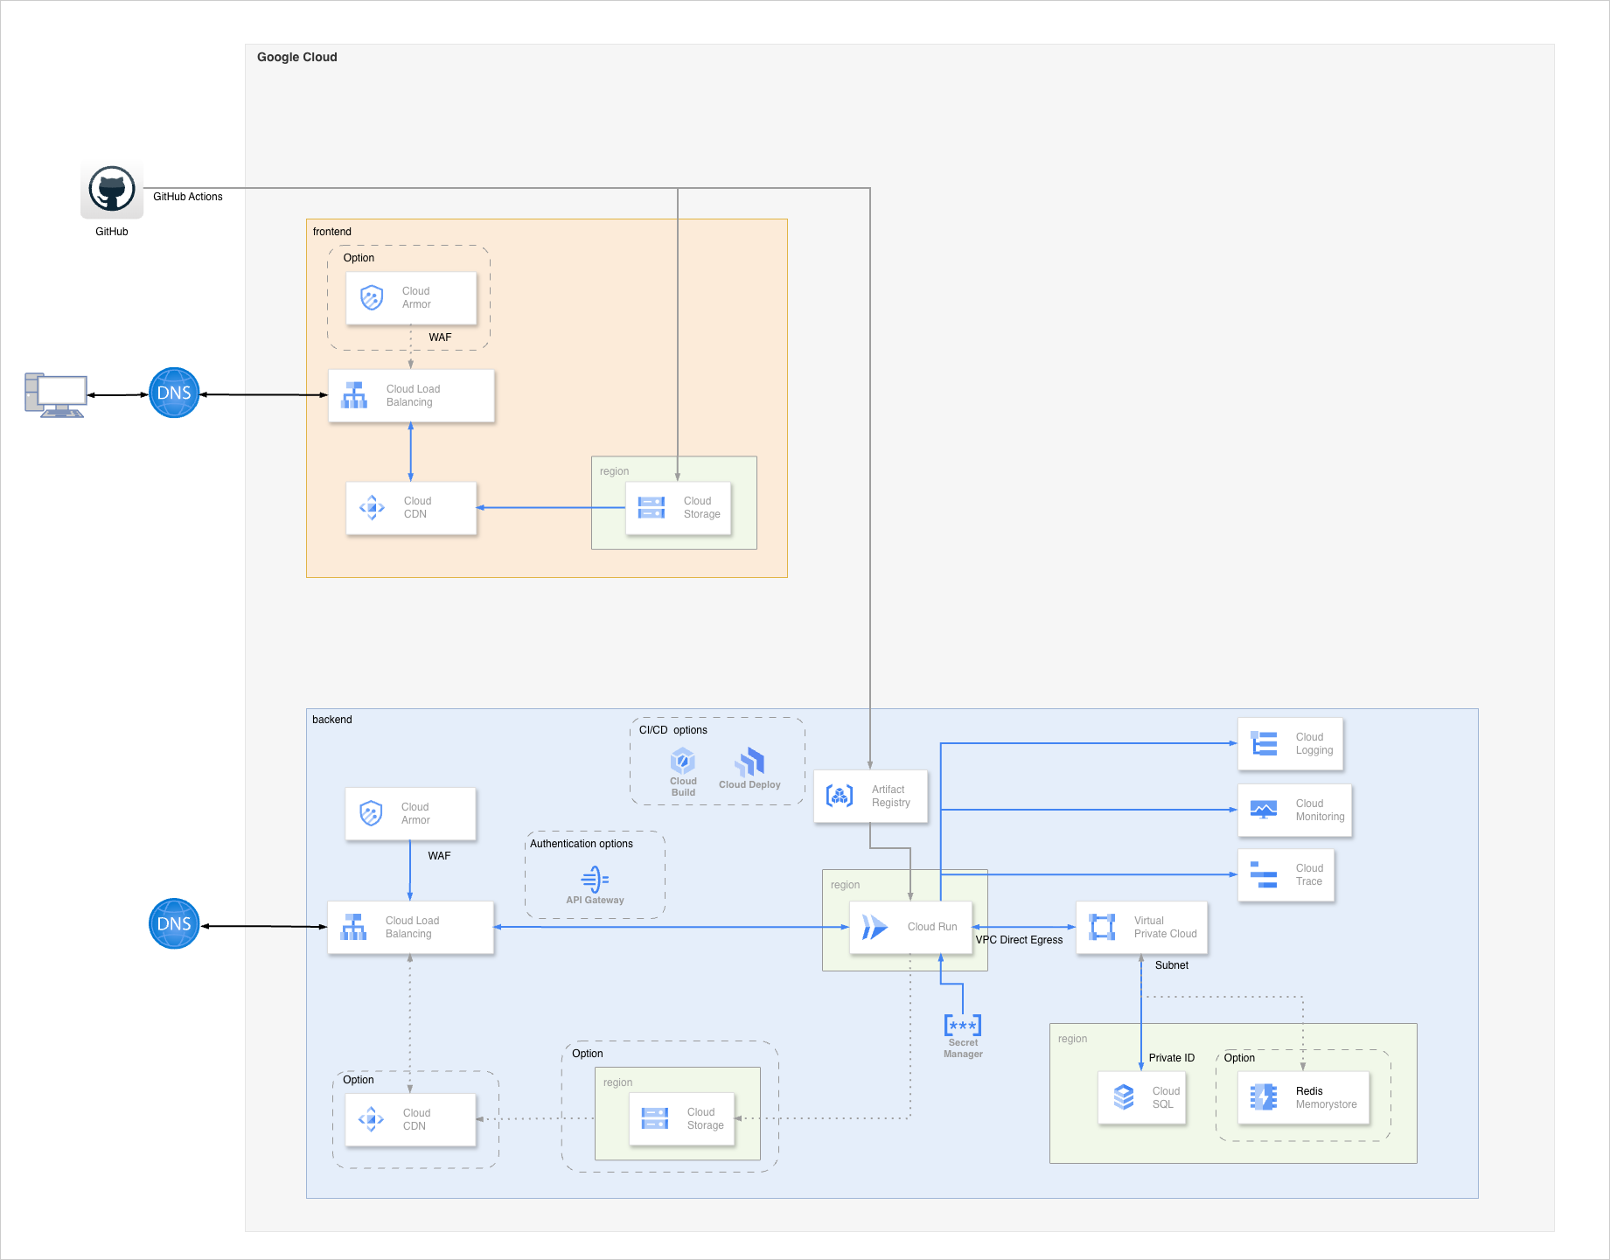Screen dimensions: 1610x1260
Task: Click the Cloud Monitoring node
Action: (1294, 811)
